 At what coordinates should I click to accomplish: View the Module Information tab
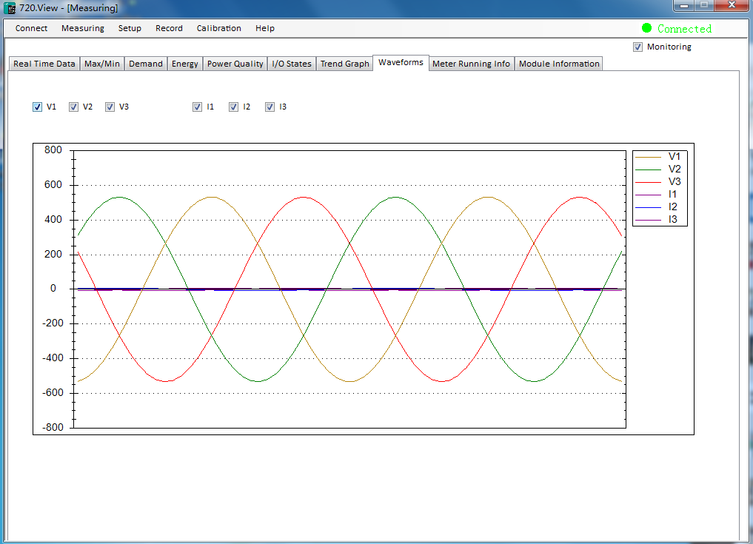click(x=559, y=64)
